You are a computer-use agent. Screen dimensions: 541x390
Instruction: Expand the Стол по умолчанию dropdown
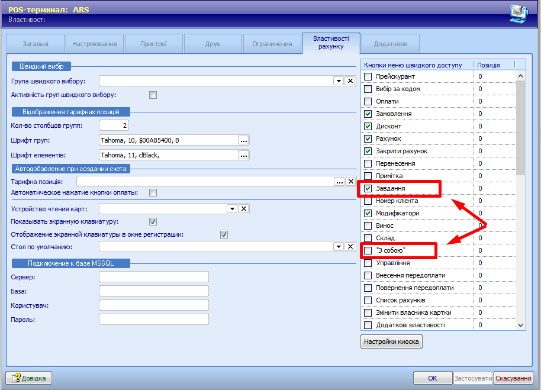(339, 247)
